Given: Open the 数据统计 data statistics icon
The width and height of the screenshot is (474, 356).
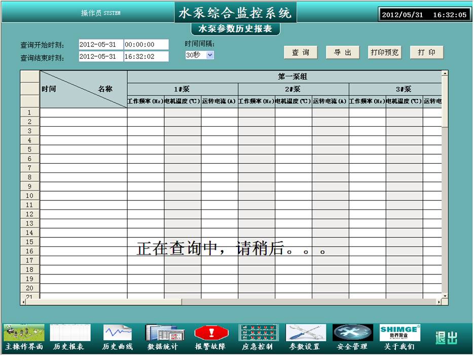Looking at the screenshot, I should [x=161, y=333].
